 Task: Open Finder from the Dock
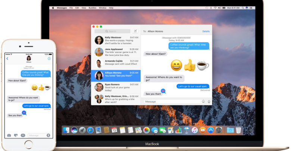(x=66, y=130)
